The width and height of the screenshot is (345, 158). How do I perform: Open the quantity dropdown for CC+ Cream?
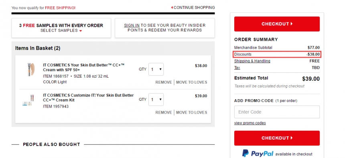coord(156,69)
